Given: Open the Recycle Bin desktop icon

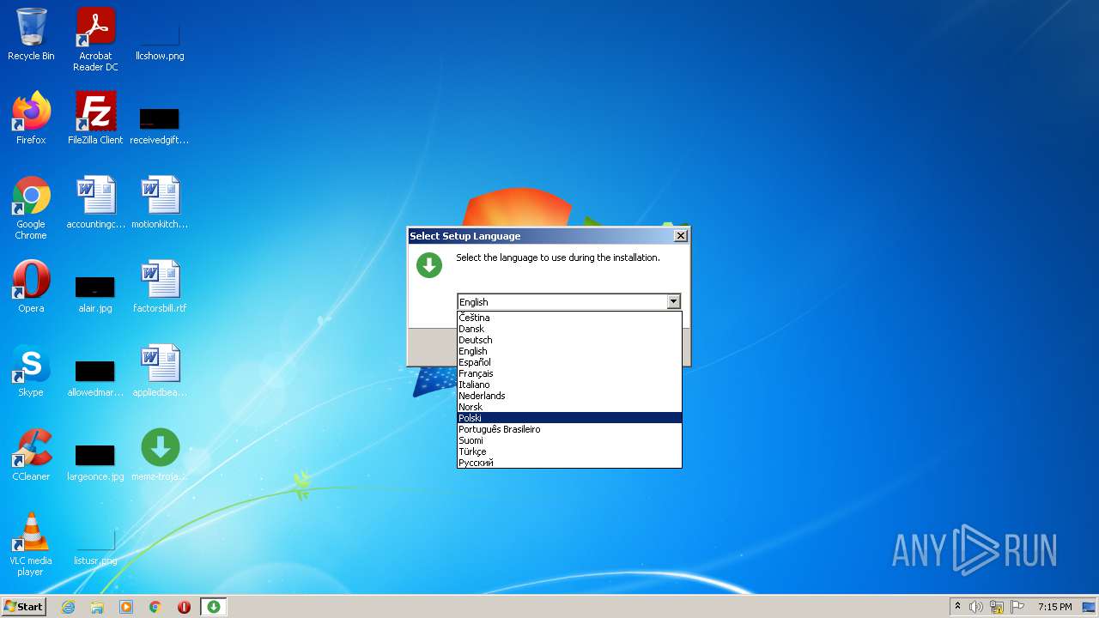Looking at the screenshot, I should click(x=31, y=34).
